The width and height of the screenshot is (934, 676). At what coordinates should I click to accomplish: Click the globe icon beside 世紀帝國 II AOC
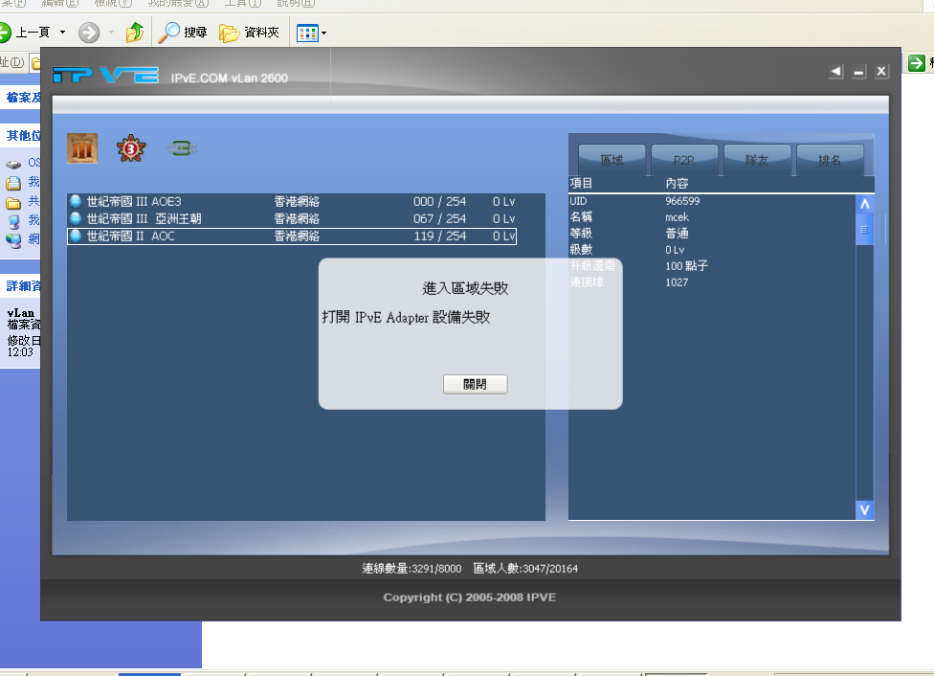click(x=76, y=236)
